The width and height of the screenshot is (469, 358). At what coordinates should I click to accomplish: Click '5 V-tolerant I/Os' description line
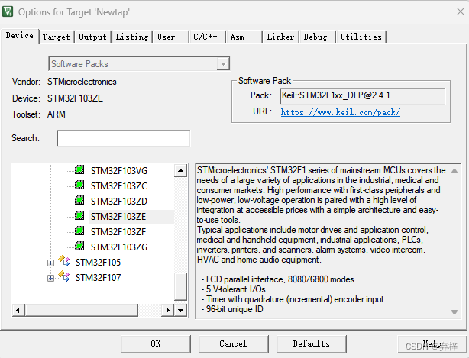pos(233,289)
